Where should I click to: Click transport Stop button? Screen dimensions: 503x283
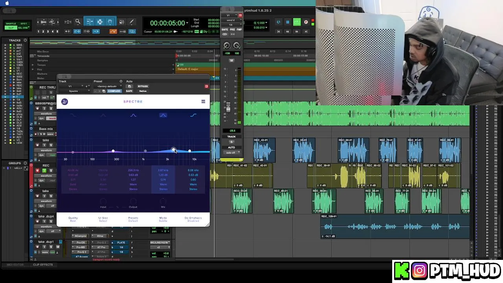pos(288,22)
